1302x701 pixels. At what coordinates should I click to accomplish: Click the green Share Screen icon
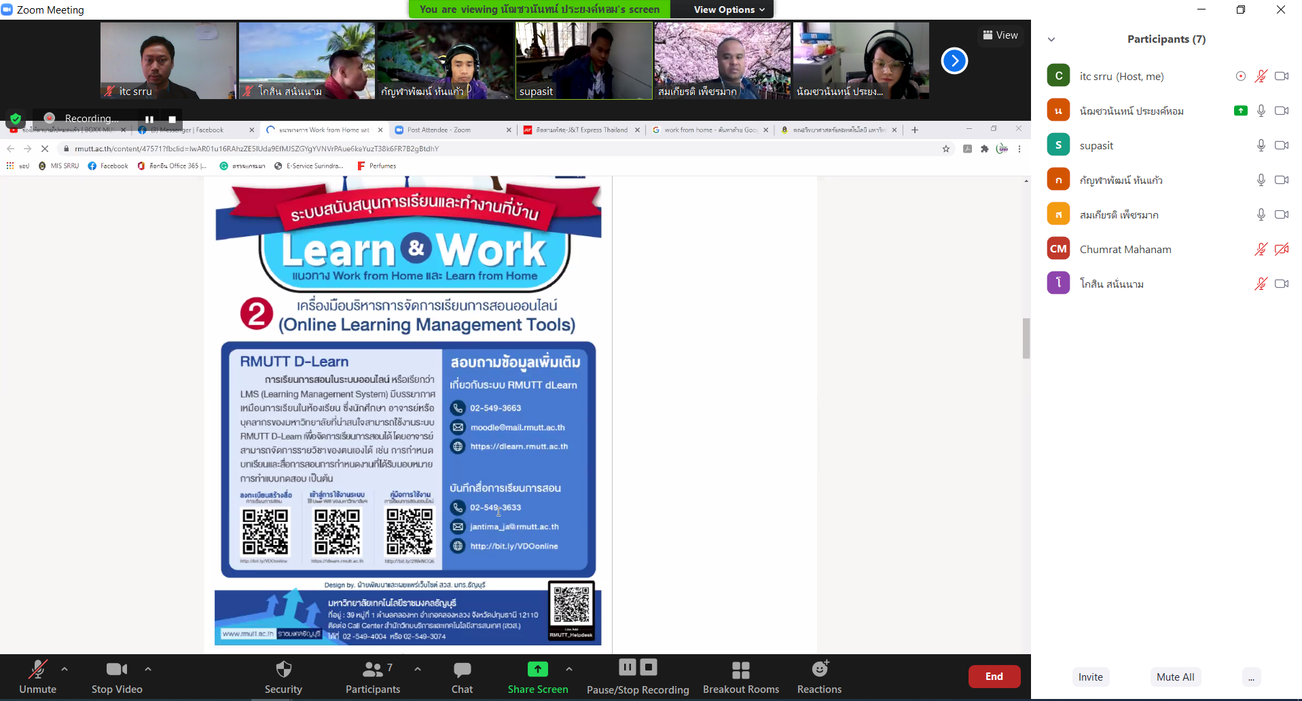click(x=537, y=670)
